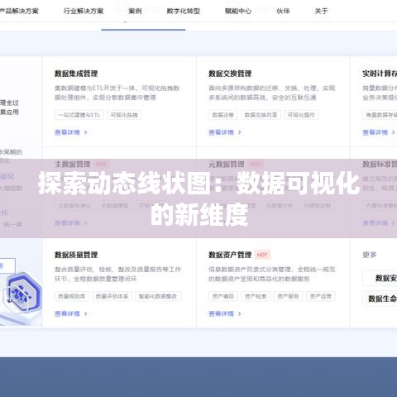Click the 可视化操作 tag

(x=301, y=115)
